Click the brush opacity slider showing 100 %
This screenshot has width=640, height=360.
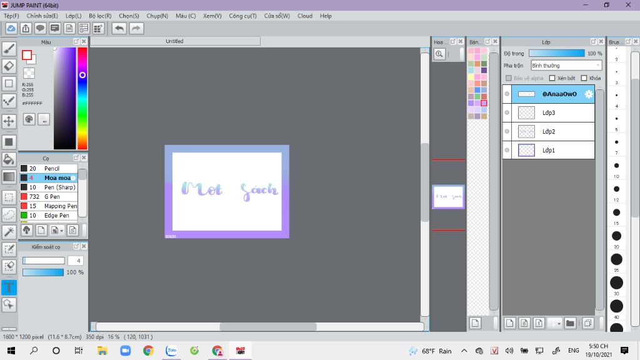(x=43, y=272)
